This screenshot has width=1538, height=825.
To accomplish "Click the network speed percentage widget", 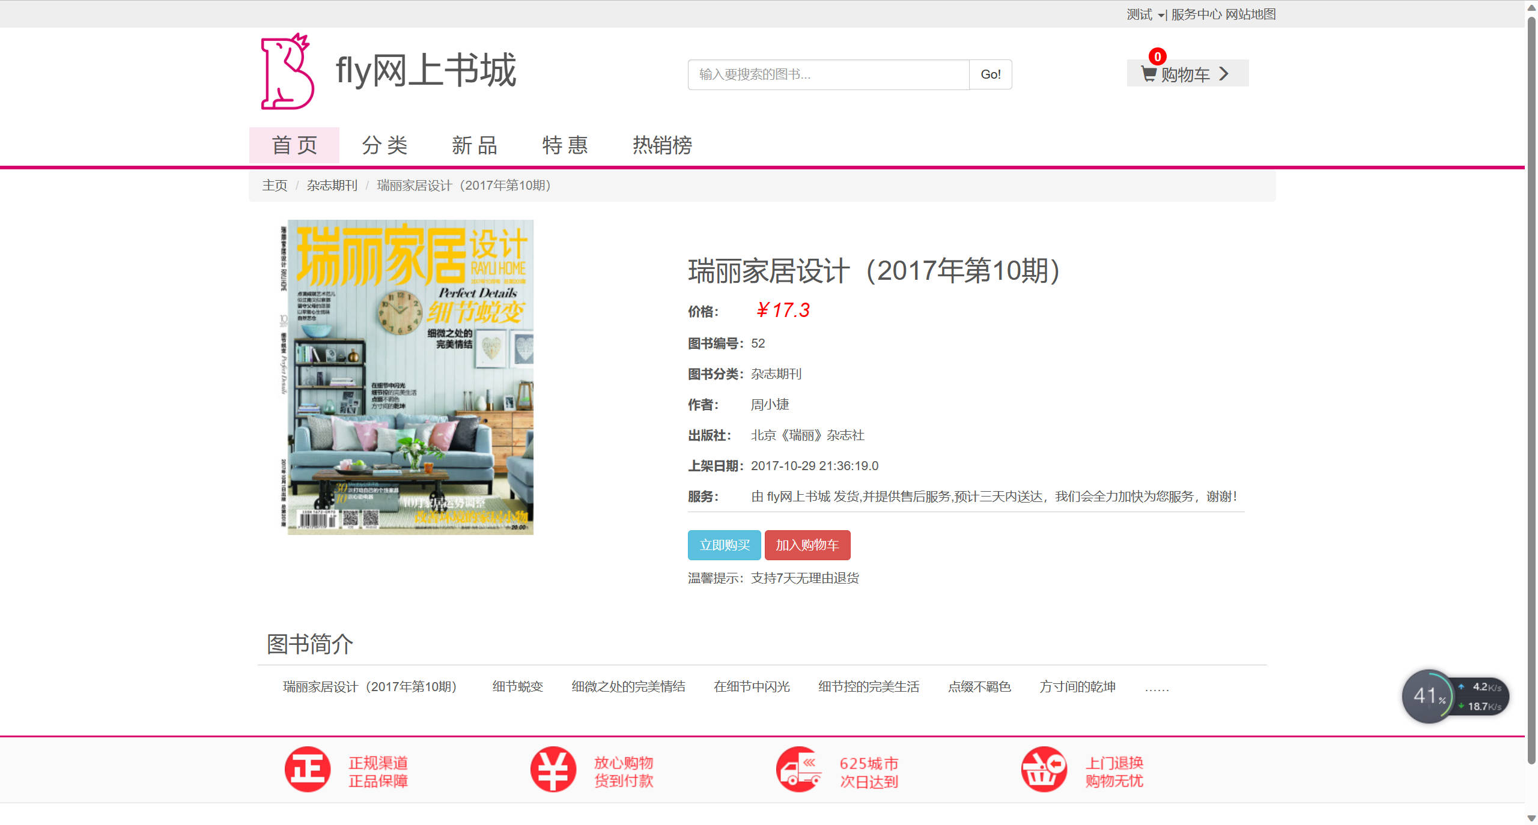I will coord(1429,696).
